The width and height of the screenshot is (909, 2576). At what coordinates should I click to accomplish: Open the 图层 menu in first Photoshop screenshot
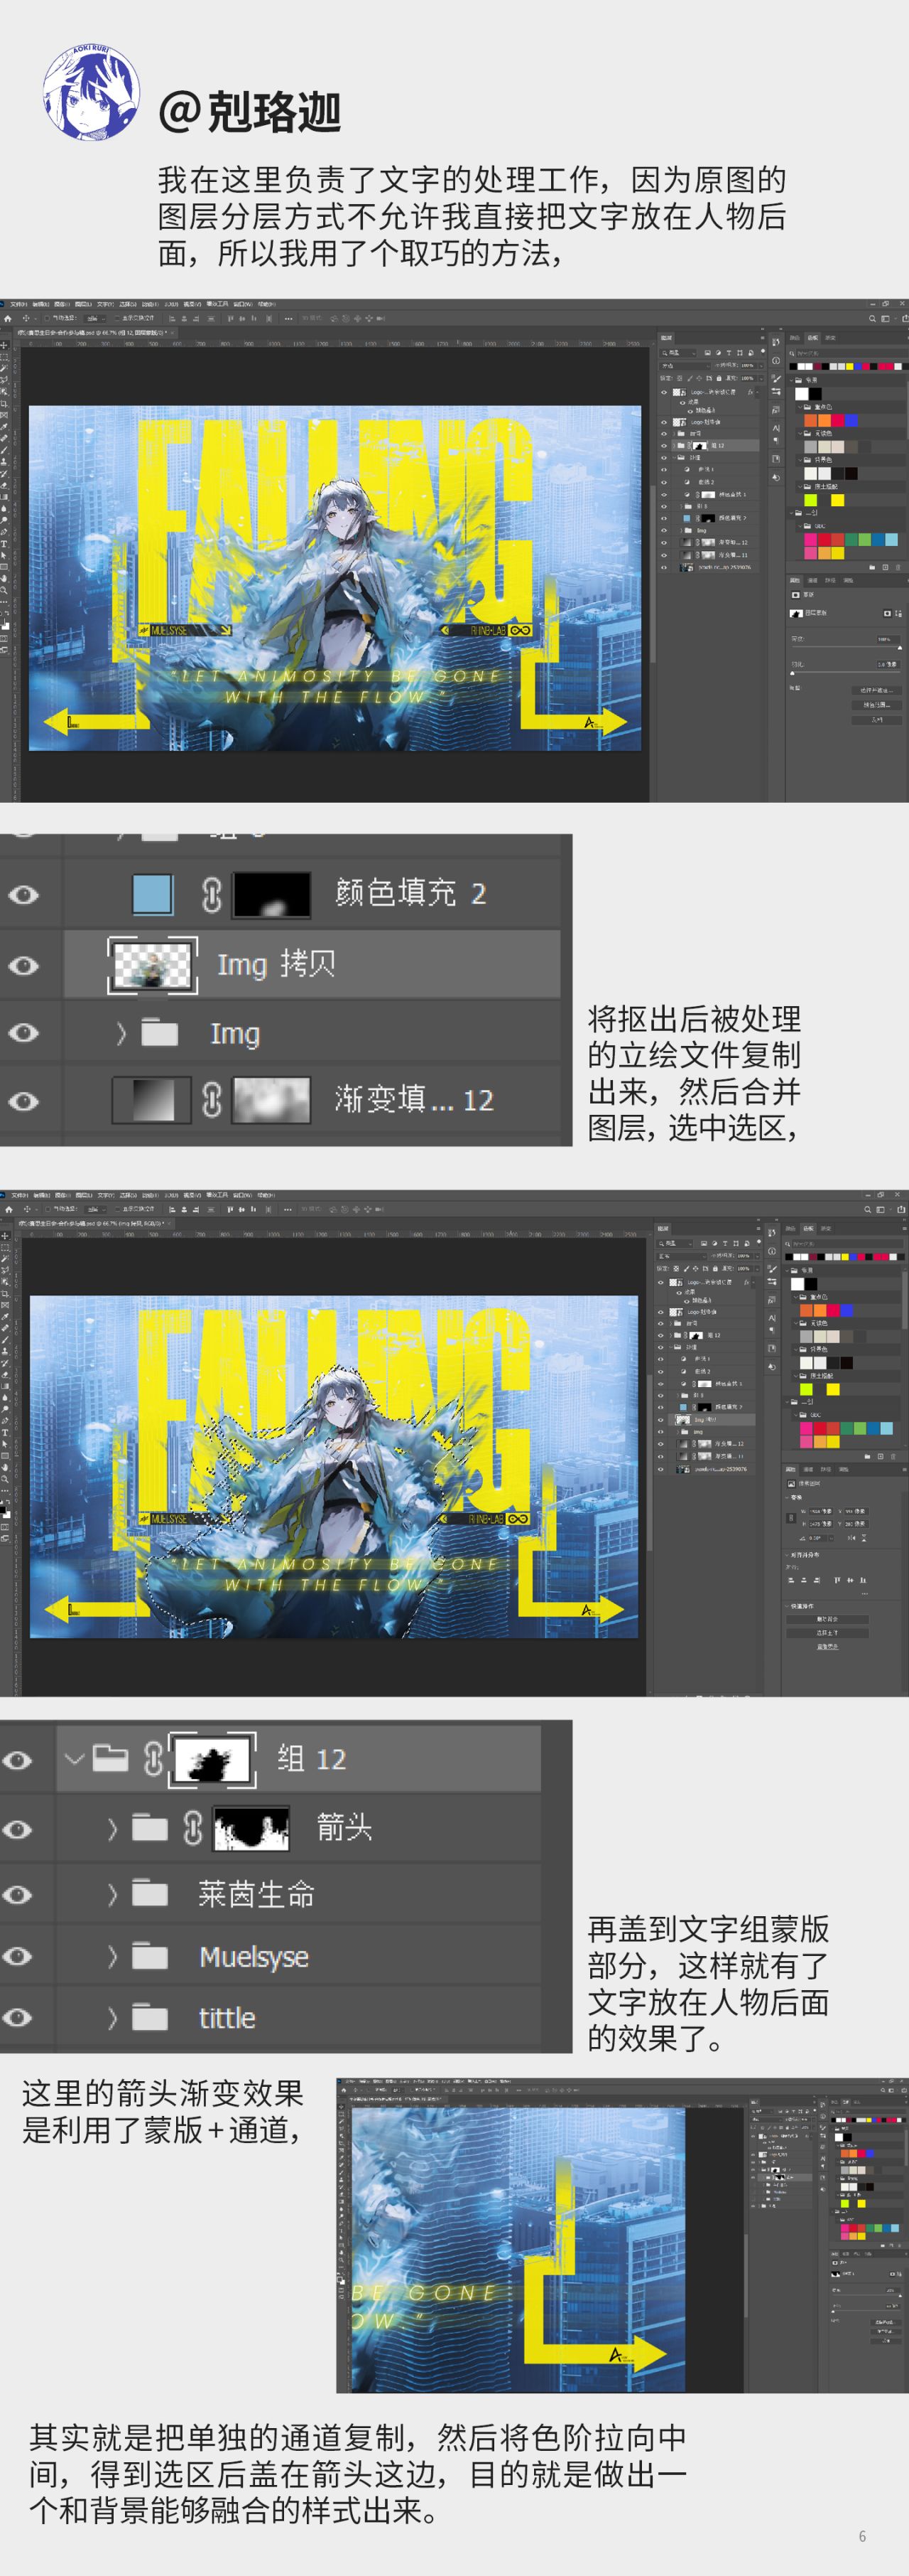pos(83,303)
